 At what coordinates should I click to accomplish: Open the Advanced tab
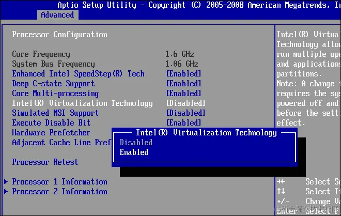pos(58,15)
